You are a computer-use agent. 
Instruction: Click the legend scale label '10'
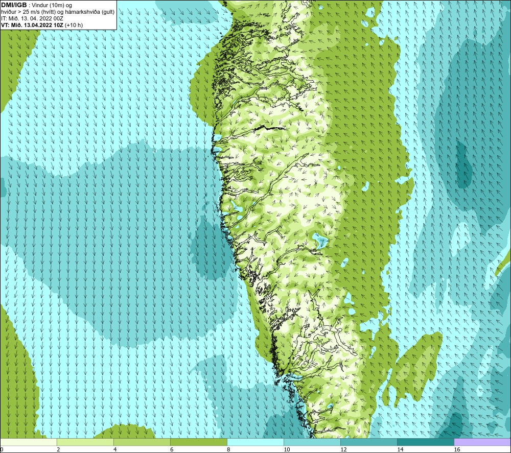pyautogui.click(x=287, y=449)
